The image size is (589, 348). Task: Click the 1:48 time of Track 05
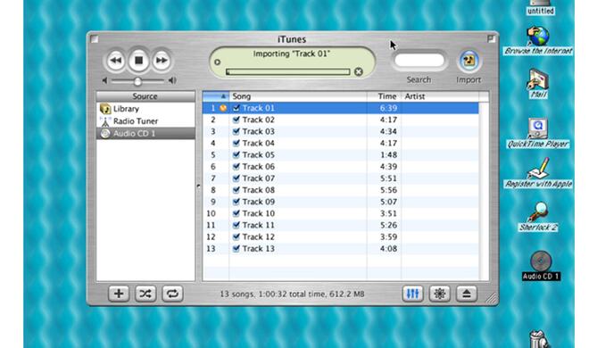[388, 154]
